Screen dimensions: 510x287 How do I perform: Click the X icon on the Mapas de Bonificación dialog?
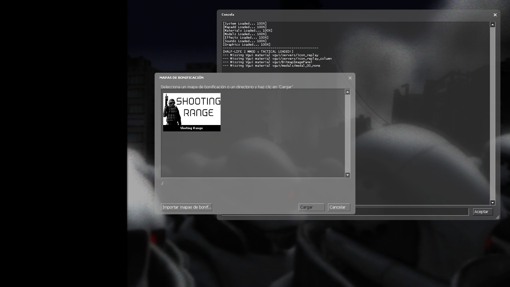click(350, 78)
